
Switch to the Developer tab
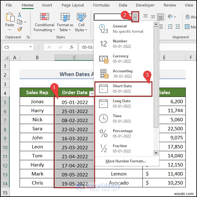145,5
